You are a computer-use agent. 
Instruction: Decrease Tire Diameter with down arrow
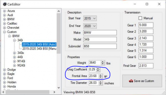click(x=101, y=84)
